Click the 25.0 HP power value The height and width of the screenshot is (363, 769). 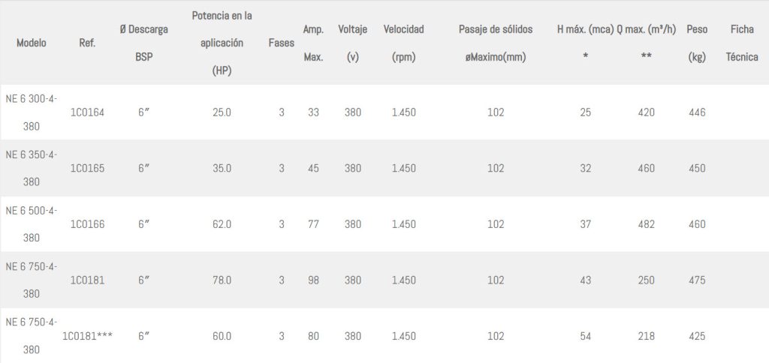(222, 112)
